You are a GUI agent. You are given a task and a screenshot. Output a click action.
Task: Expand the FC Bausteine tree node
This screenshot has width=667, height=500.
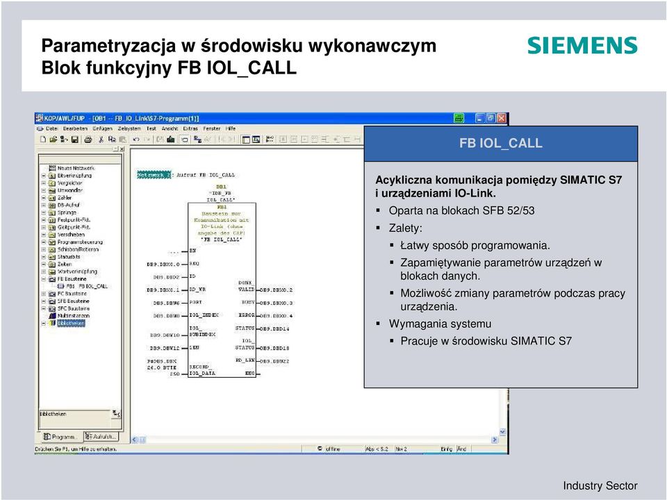point(43,294)
